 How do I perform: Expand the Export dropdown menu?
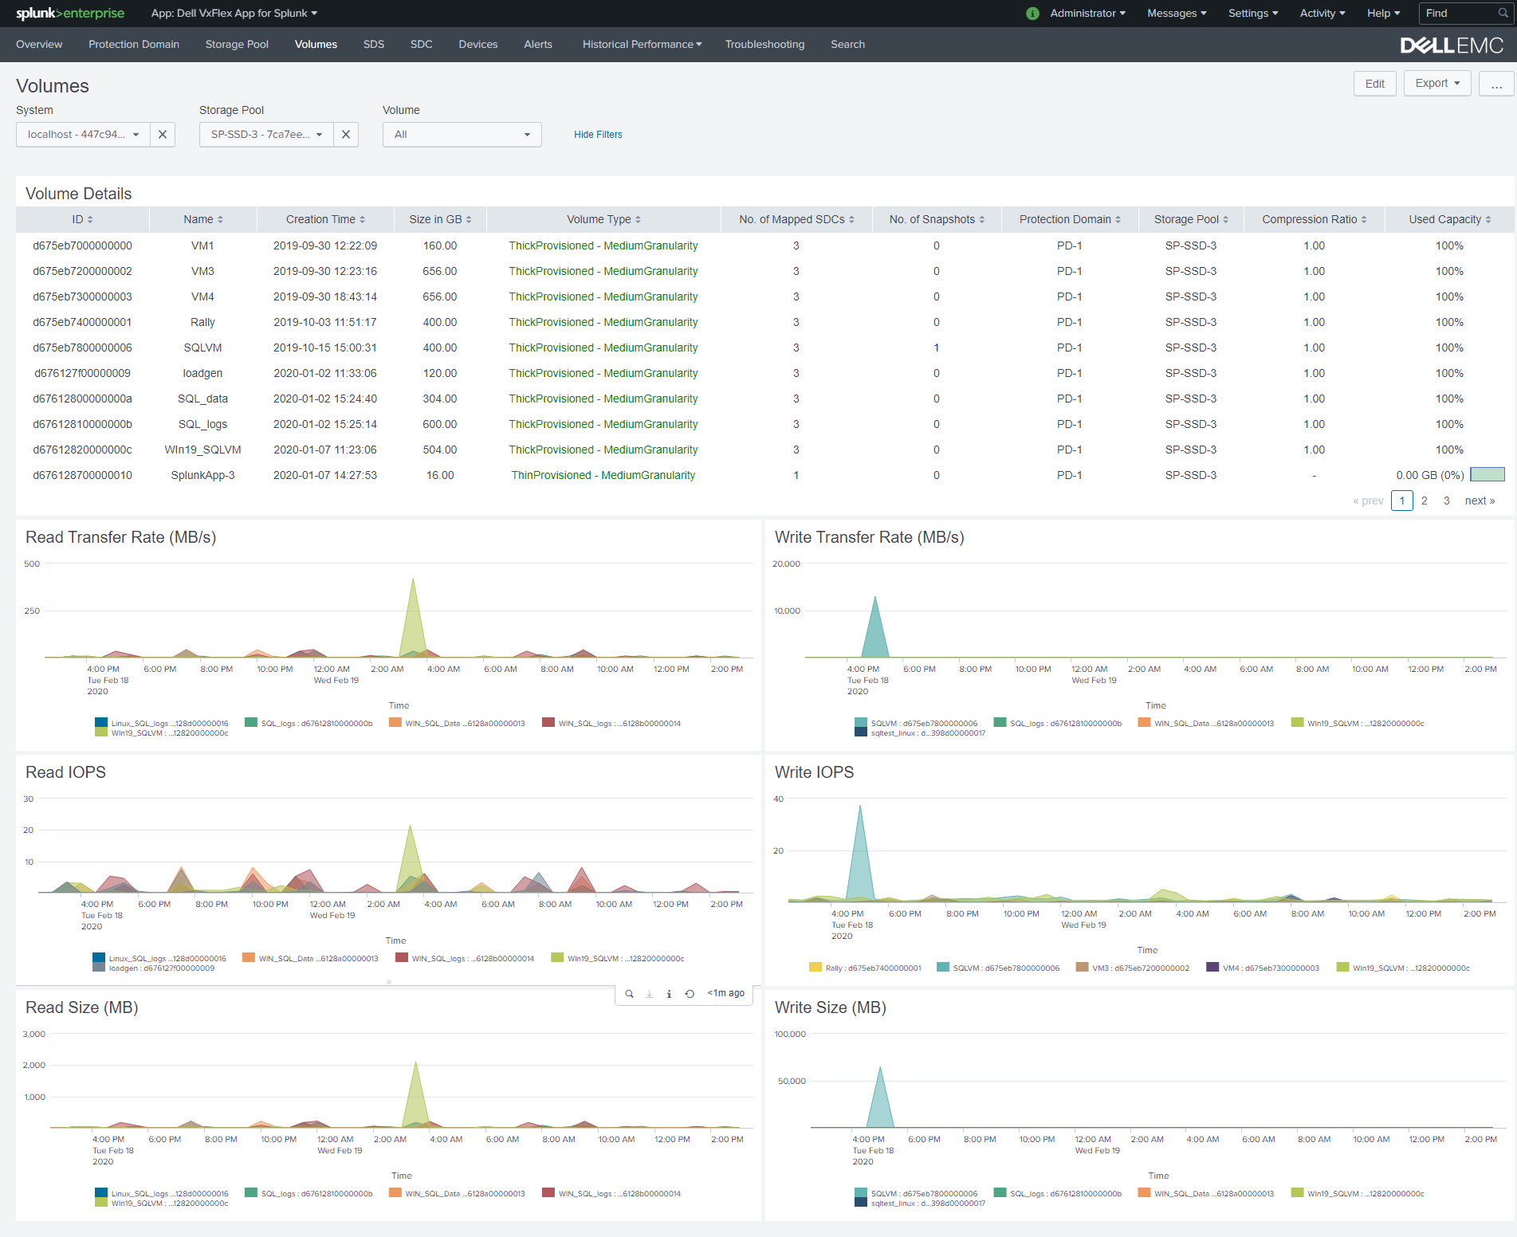1436,83
